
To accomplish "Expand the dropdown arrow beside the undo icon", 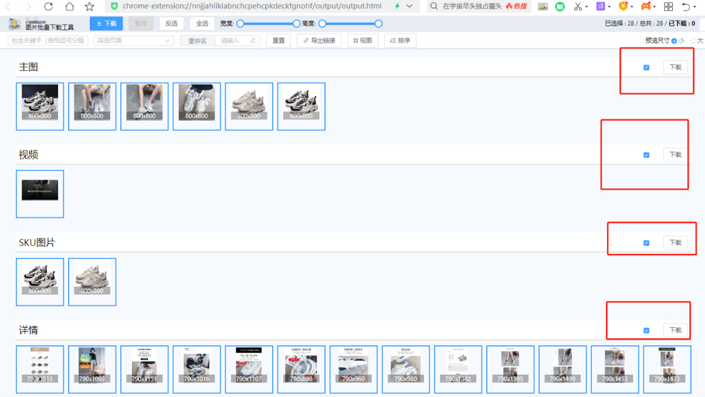I will [695, 7].
